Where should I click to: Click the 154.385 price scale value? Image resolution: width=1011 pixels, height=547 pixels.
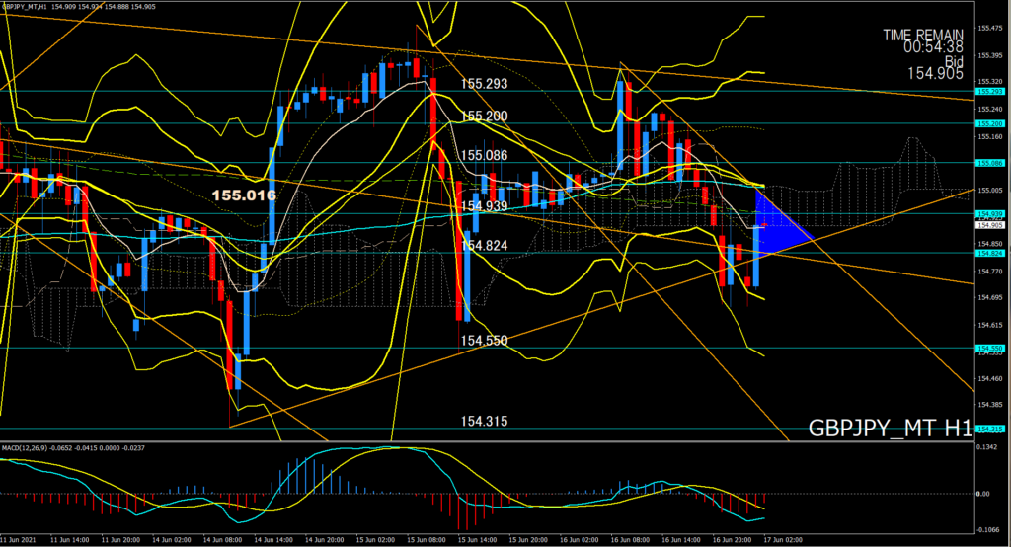tap(989, 405)
